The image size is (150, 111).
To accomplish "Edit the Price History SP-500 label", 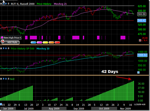I will tap(23, 49).
